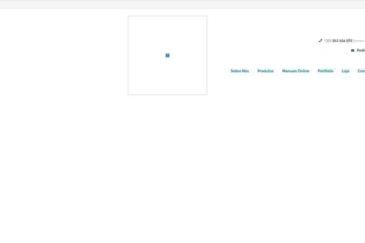The height and width of the screenshot is (243, 365).
Task: Click the envelope mail icon
Action: pyautogui.click(x=352, y=50)
